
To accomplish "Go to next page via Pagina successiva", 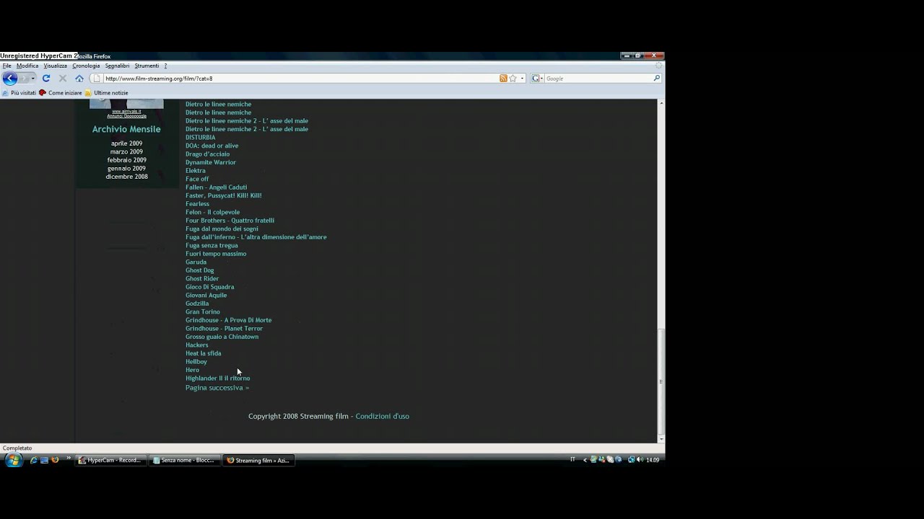I will coord(217,388).
